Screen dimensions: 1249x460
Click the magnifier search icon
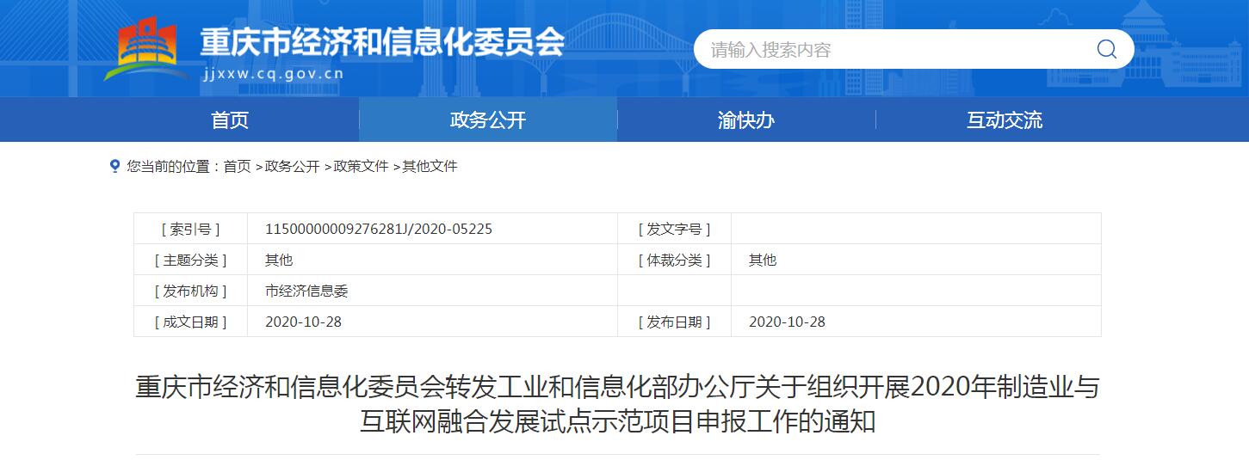[1106, 49]
